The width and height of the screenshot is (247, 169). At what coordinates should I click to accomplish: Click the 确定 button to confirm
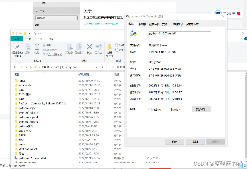[174, 141]
